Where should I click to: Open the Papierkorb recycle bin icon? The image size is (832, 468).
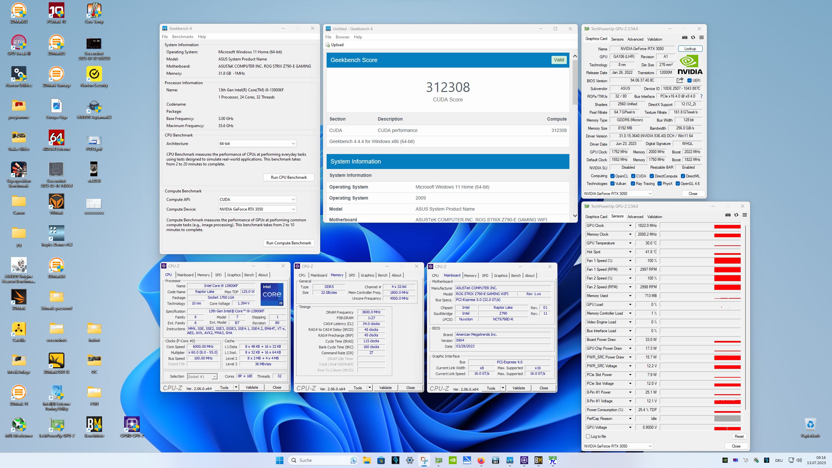coord(810,427)
